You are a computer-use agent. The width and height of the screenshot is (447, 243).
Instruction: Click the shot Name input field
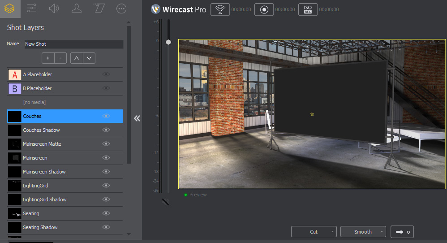point(73,44)
